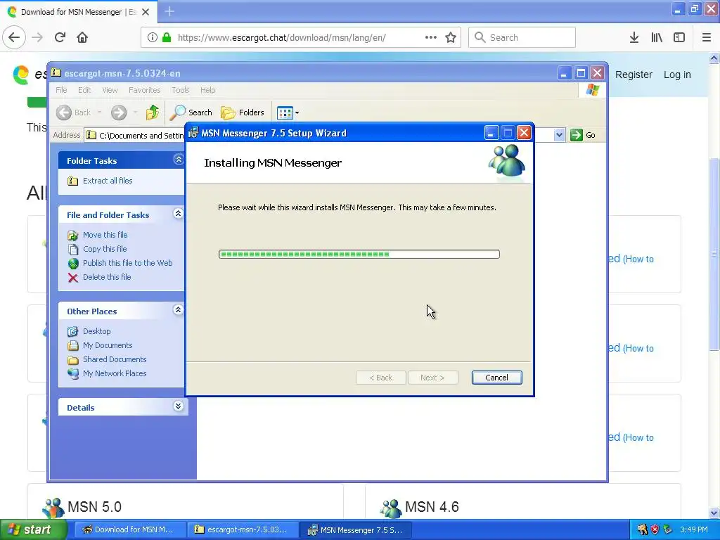Go up one folder level in explorer

(x=152, y=112)
